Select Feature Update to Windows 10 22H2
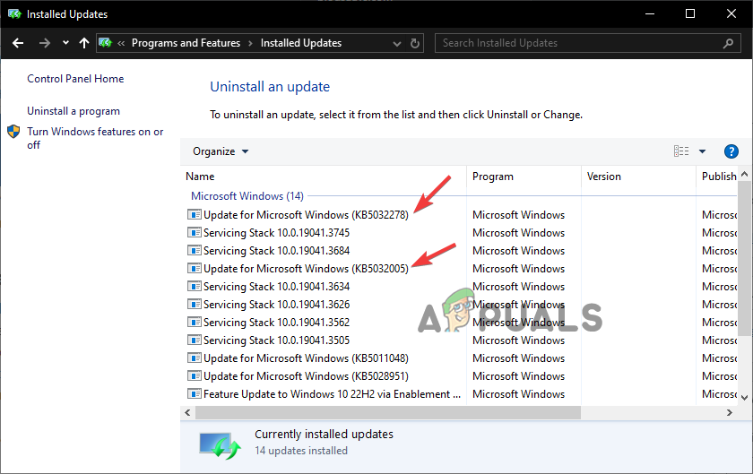The height and width of the screenshot is (474, 753). coord(332,394)
